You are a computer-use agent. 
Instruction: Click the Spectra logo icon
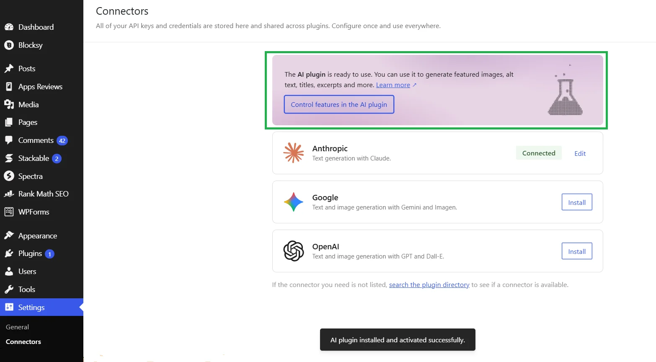9,176
